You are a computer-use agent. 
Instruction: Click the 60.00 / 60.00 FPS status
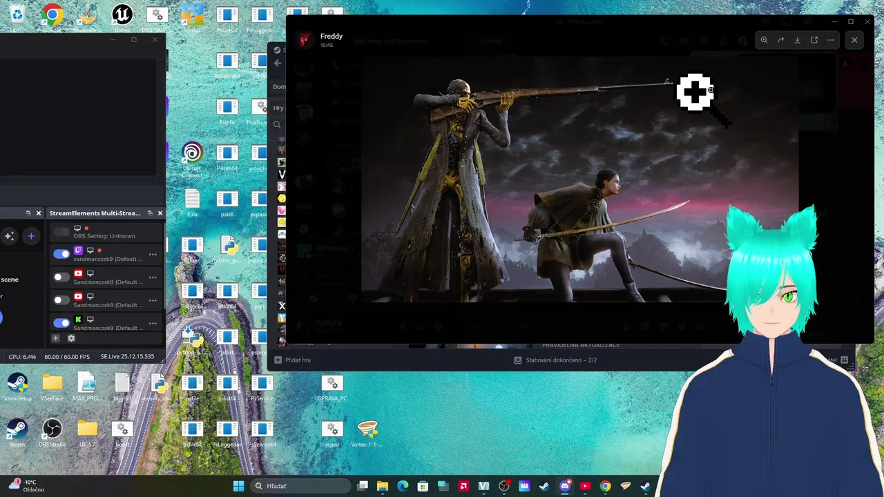(x=67, y=357)
